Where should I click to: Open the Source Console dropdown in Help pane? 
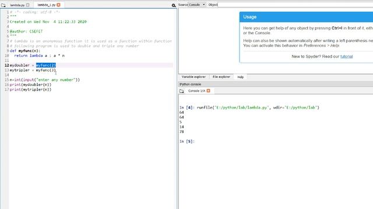pyautogui.click(x=197, y=5)
